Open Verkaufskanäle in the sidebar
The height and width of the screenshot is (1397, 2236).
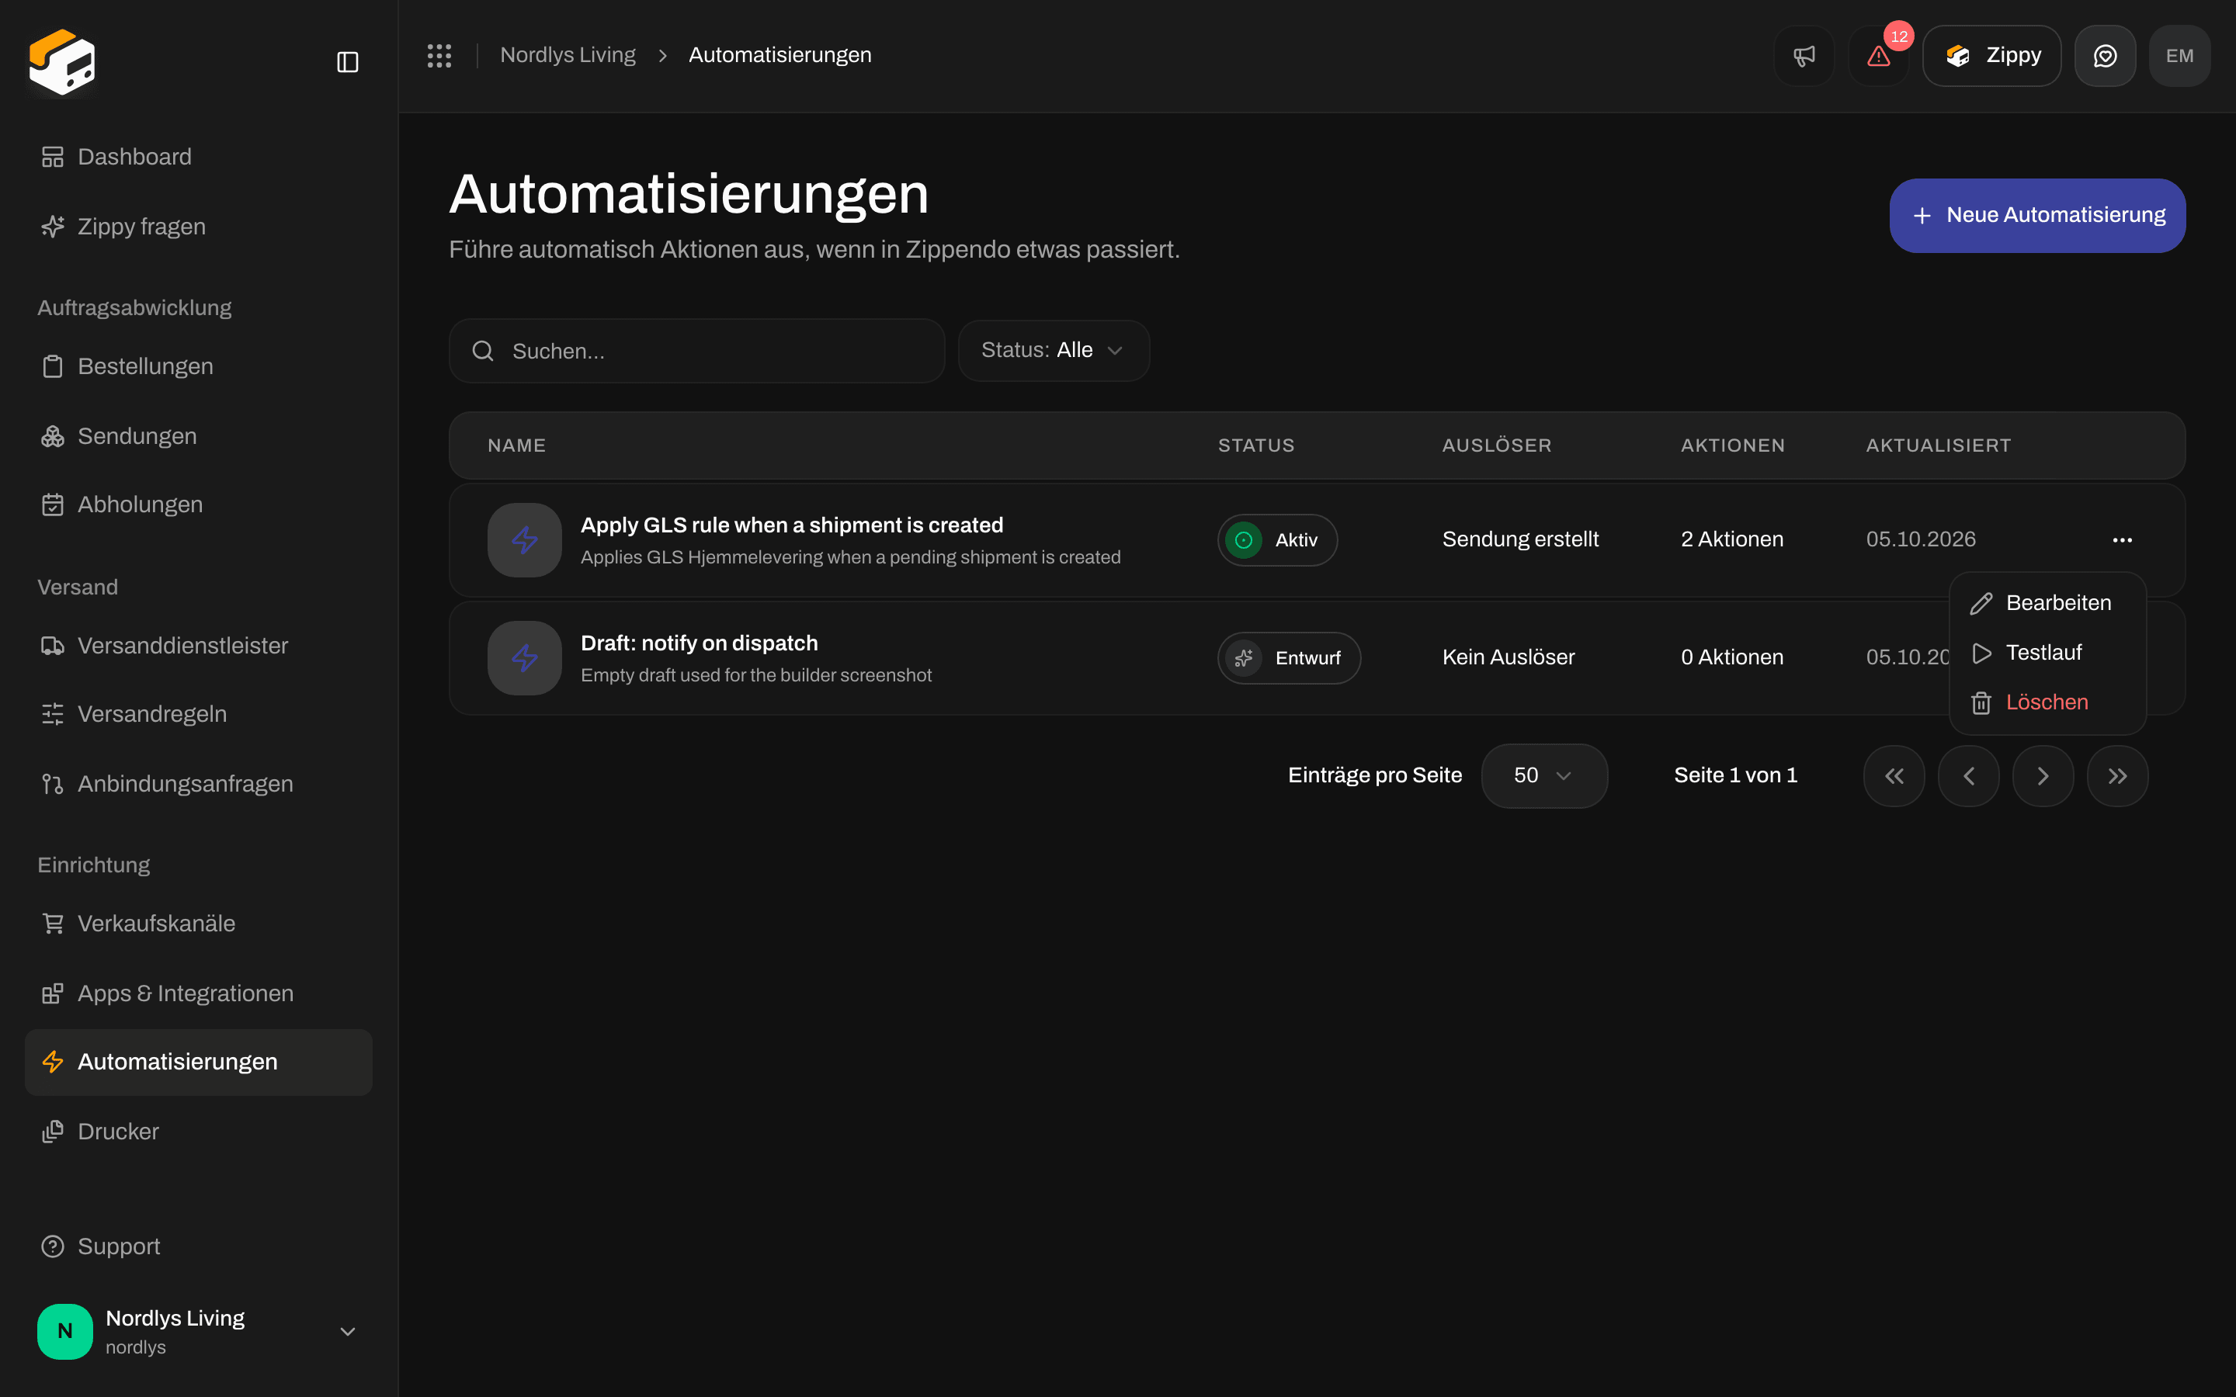pyautogui.click(x=199, y=923)
